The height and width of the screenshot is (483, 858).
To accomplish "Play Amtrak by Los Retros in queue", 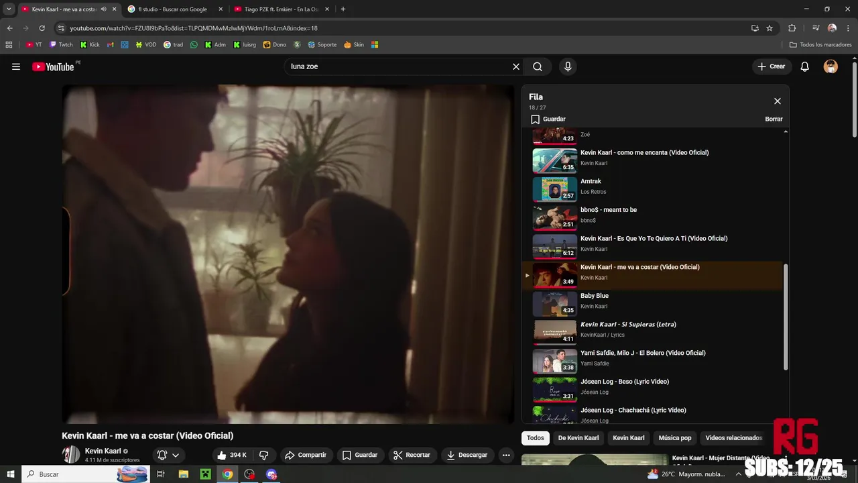I will coord(652,189).
